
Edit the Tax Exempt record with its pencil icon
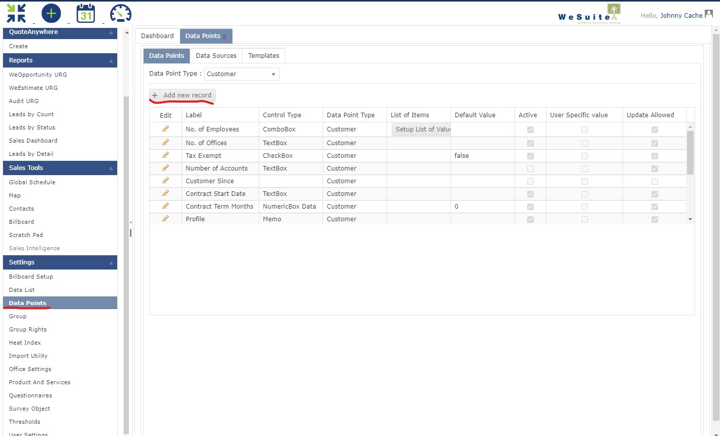pos(165,155)
